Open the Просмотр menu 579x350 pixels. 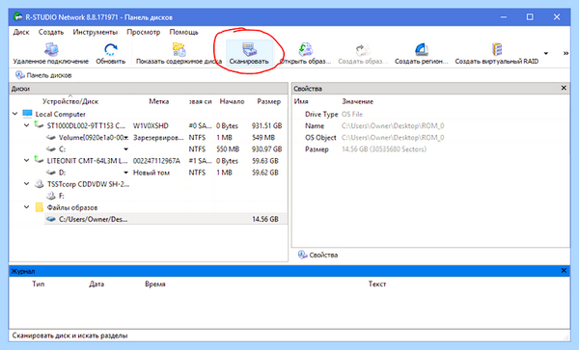coord(143,32)
